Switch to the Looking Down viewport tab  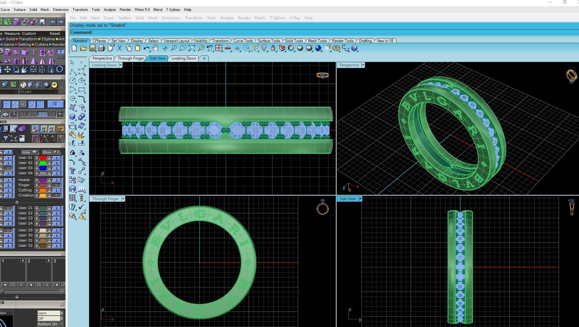point(184,58)
